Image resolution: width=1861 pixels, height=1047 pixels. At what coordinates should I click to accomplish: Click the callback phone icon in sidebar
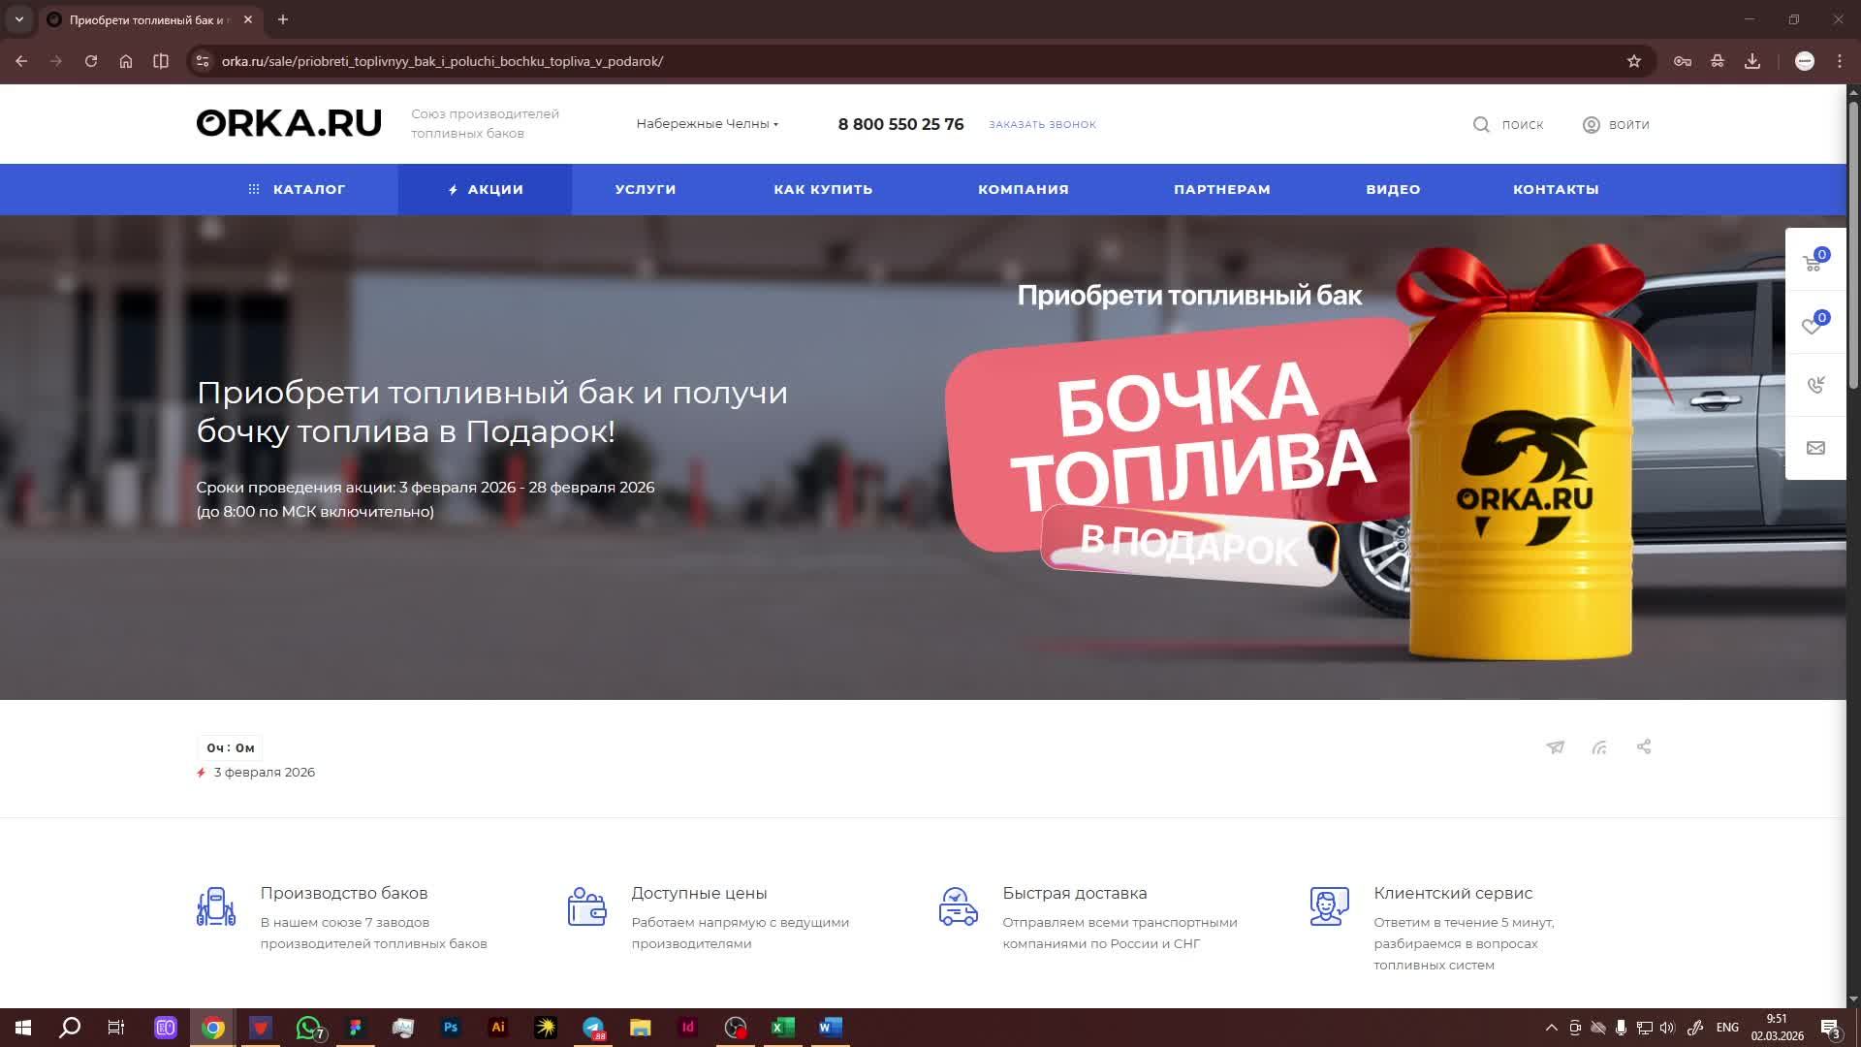(x=1814, y=385)
